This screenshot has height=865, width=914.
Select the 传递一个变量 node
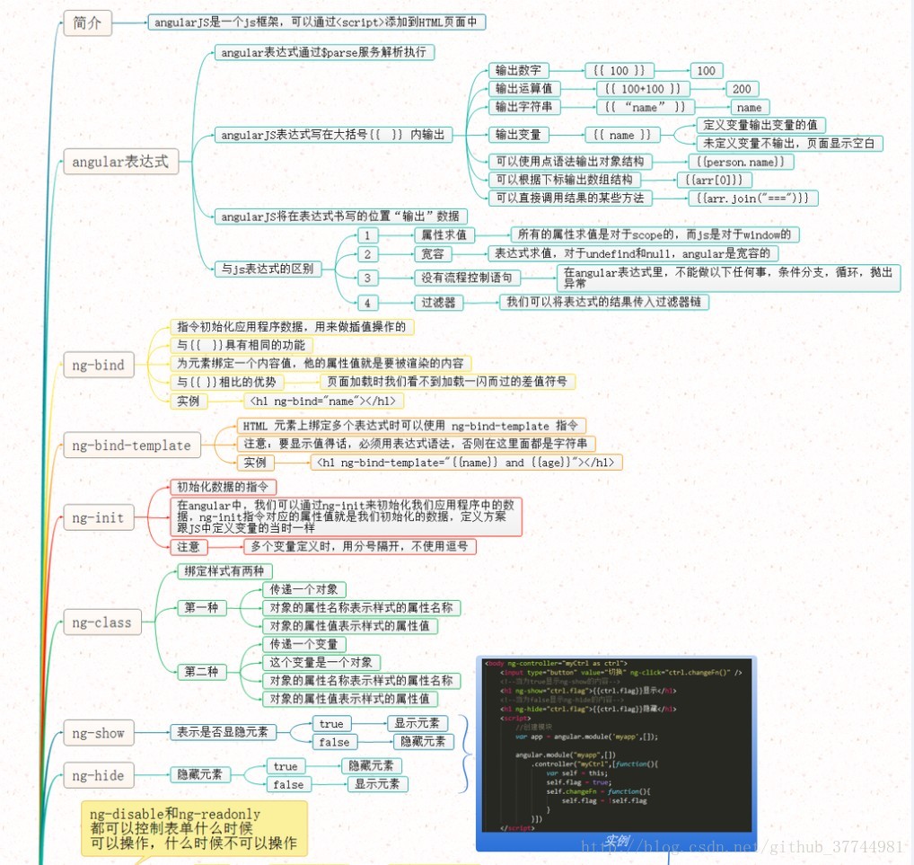tap(304, 644)
